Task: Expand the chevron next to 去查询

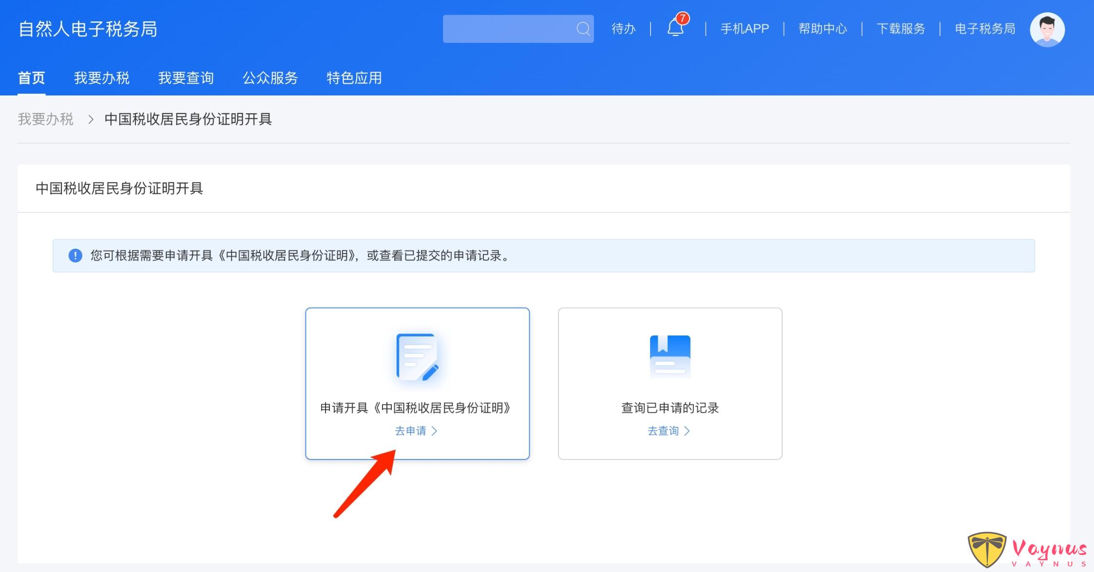Action: click(688, 430)
